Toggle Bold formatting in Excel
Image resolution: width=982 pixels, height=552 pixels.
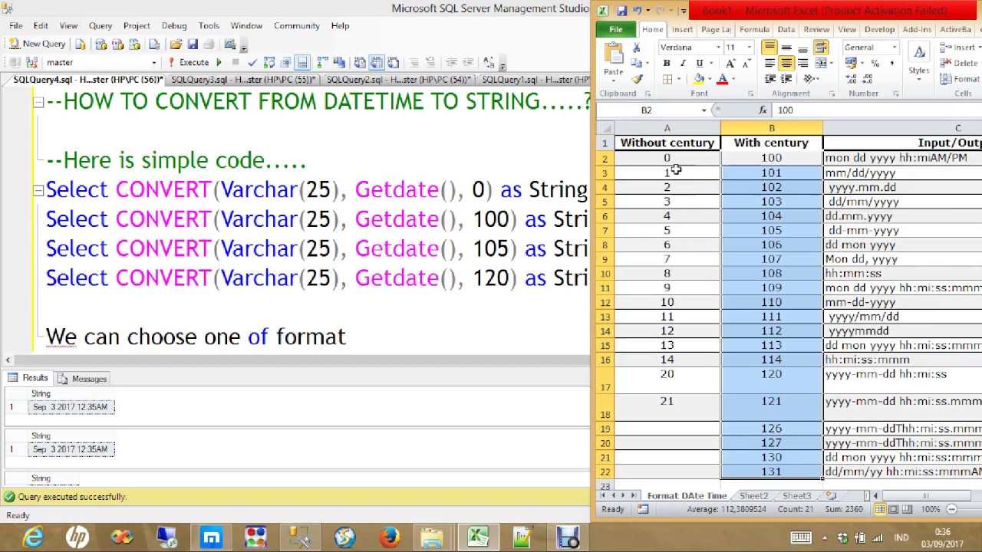pyautogui.click(x=666, y=63)
